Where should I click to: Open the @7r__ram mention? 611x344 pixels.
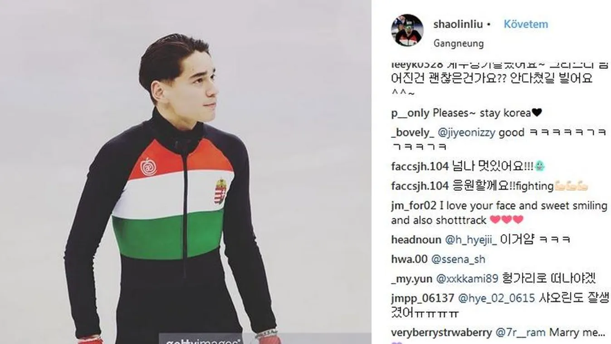(521, 332)
